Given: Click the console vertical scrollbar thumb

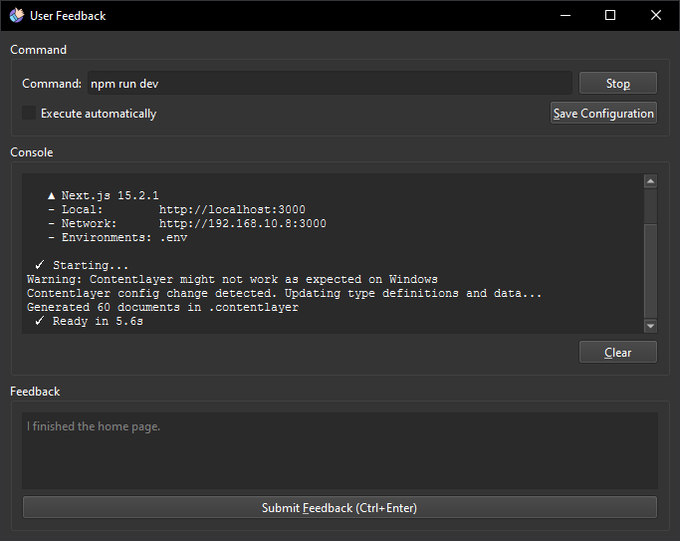Looking at the screenshot, I should click(x=650, y=271).
